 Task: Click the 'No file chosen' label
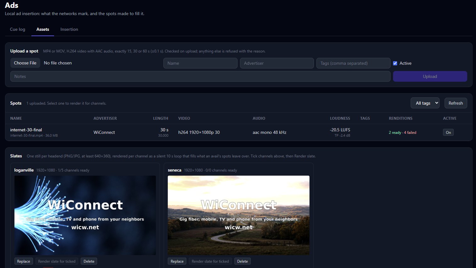58,63
